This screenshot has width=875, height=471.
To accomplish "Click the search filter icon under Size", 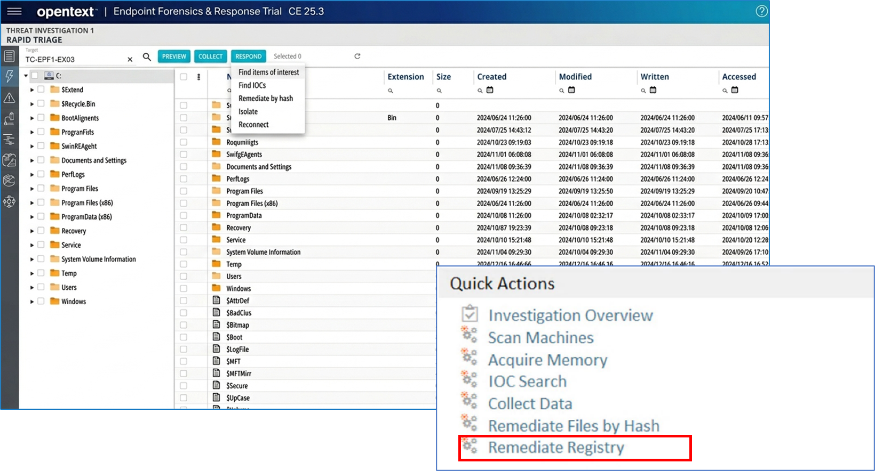I will click(x=439, y=91).
